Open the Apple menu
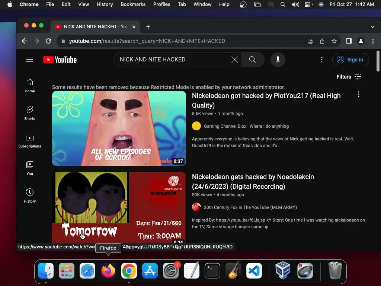The width and height of the screenshot is (381, 286). tap(10, 4)
